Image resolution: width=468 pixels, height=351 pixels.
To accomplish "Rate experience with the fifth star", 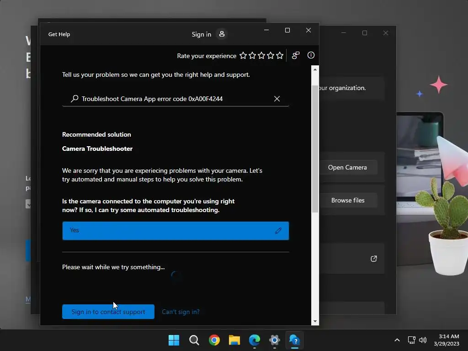I will click(x=280, y=55).
